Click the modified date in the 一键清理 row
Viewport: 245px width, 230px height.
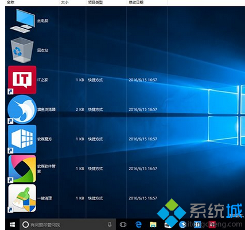pyautogui.click(x=143, y=198)
